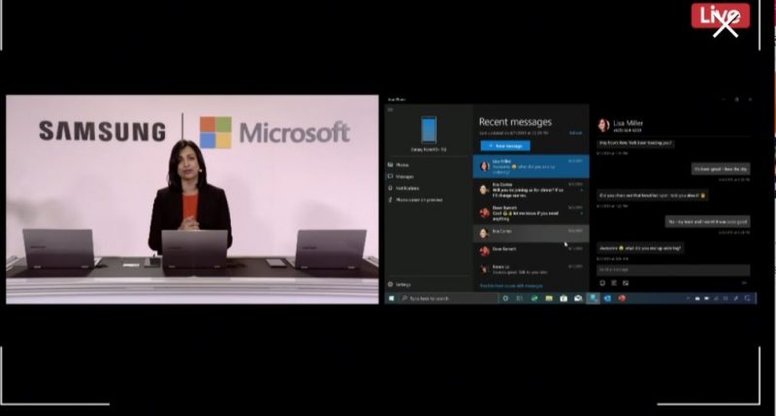Image resolution: width=776 pixels, height=416 pixels.
Task: Open the hamburger menu in Your Phone
Action: pyautogui.click(x=390, y=110)
